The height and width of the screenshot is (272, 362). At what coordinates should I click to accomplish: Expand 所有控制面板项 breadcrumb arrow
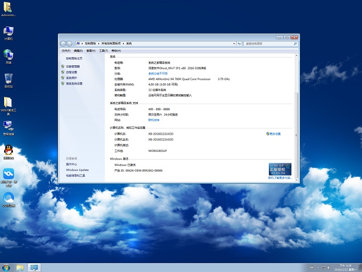123,44
